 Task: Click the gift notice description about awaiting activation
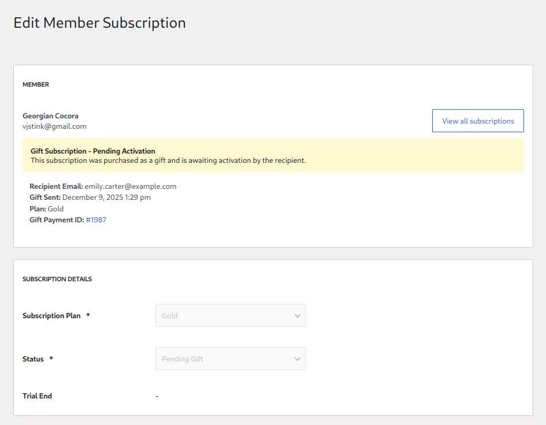click(x=168, y=161)
